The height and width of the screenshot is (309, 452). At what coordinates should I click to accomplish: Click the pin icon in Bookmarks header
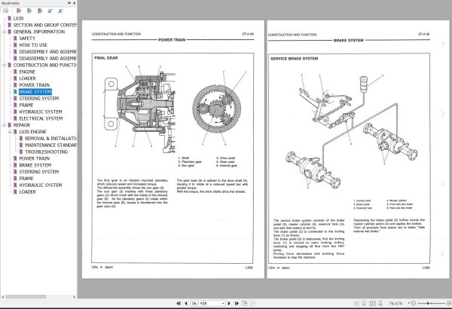point(69,3)
